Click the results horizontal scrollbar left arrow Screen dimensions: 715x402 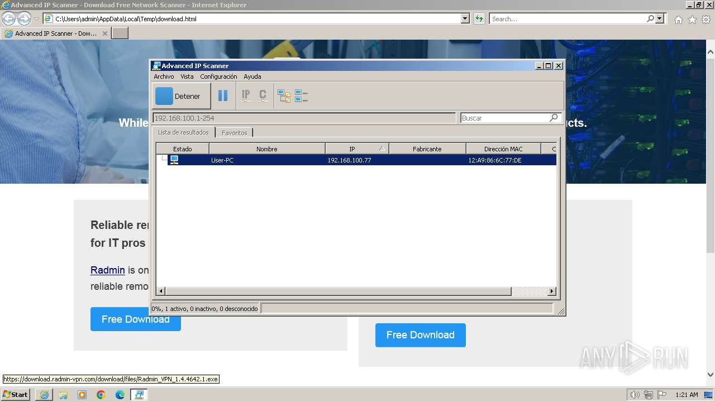point(161,291)
